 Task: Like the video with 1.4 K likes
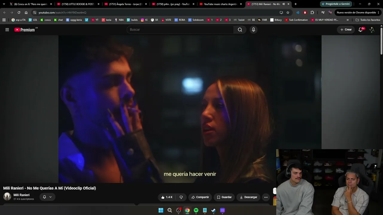[167, 197]
